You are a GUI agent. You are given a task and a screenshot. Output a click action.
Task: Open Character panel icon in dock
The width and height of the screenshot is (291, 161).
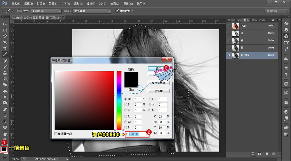pos(286,68)
